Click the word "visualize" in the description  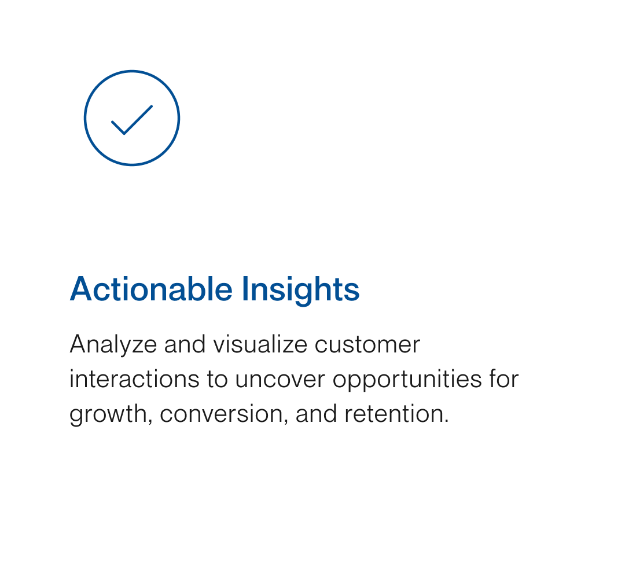point(260,345)
